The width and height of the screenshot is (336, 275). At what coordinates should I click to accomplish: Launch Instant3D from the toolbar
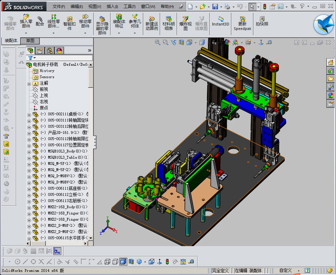click(x=220, y=21)
